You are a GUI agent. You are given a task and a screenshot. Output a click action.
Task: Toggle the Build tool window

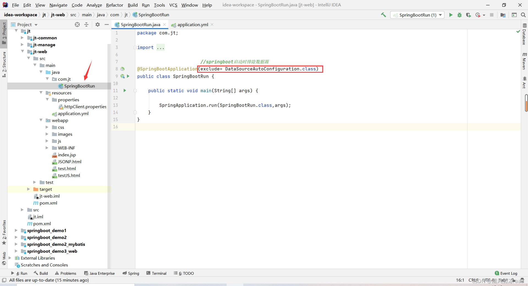[x=41, y=273]
